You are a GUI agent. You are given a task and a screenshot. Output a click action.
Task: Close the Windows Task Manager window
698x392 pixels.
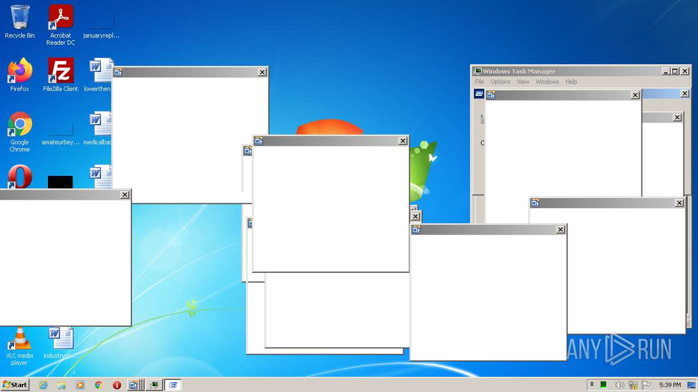click(x=685, y=71)
